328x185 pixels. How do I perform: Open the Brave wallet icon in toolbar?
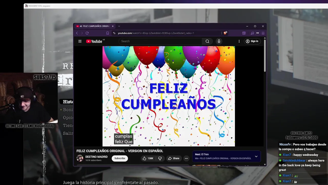pyautogui.click(x=244, y=33)
